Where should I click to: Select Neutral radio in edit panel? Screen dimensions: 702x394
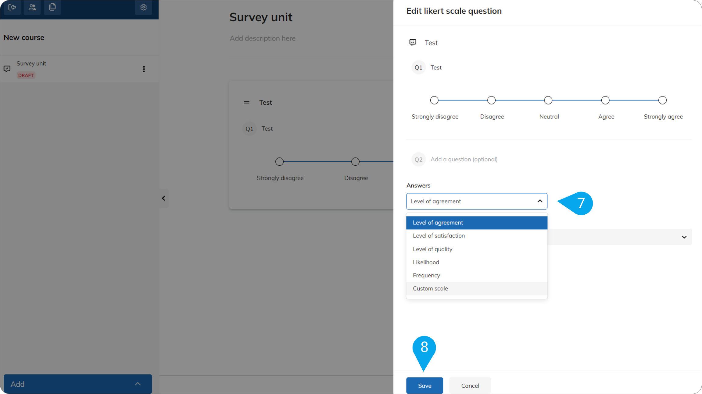click(x=548, y=100)
